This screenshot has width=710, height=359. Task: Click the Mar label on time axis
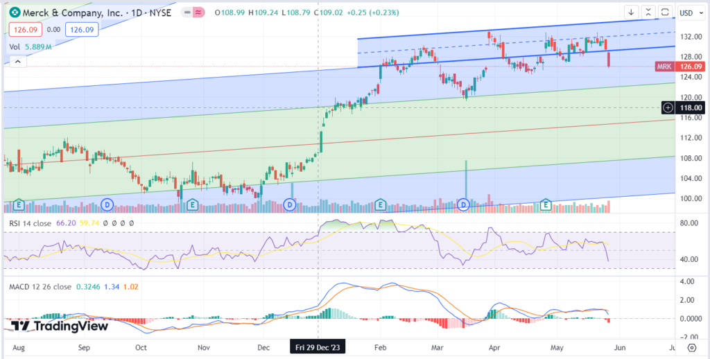438,348
